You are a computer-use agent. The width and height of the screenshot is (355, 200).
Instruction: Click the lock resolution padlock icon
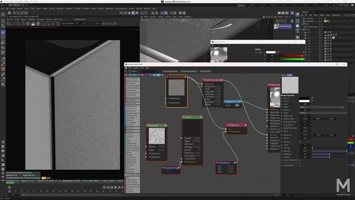(x=33, y=23)
